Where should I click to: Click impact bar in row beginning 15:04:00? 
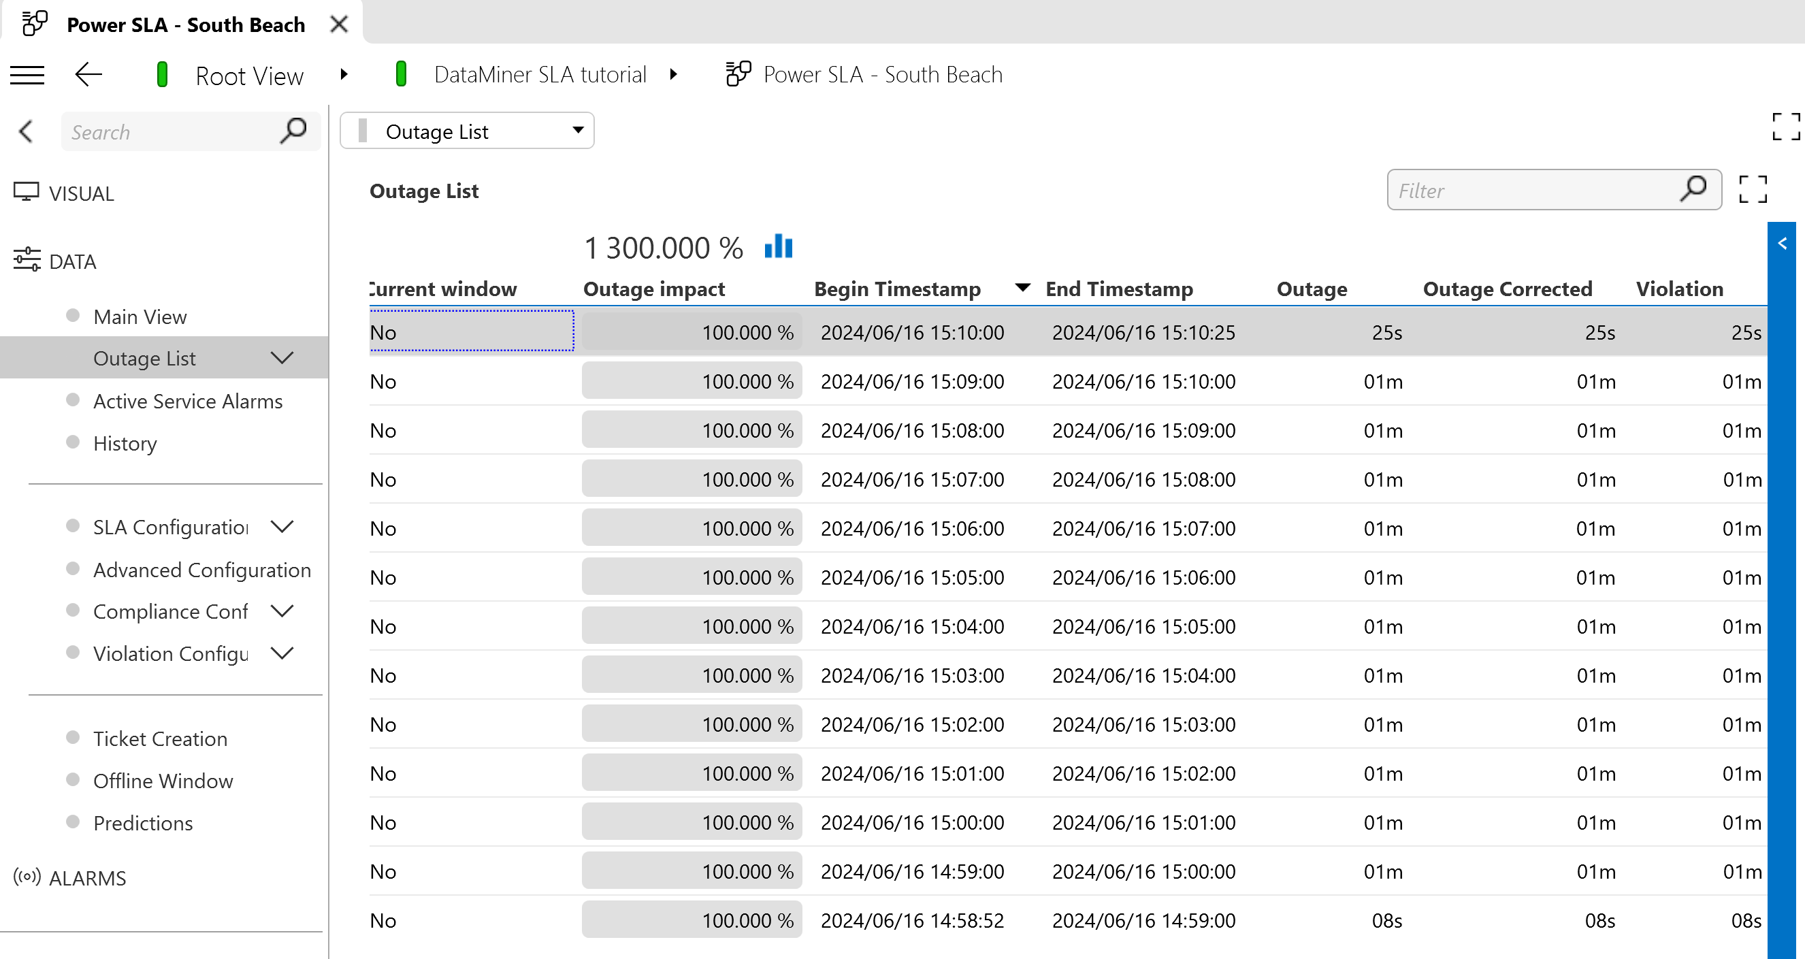tap(692, 625)
